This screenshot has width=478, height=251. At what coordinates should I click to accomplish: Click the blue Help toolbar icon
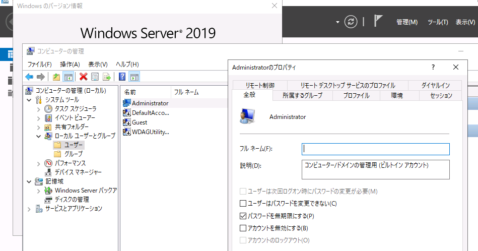point(122,77)
